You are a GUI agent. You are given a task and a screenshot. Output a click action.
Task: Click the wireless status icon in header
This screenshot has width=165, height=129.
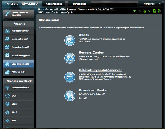(135, 11)
